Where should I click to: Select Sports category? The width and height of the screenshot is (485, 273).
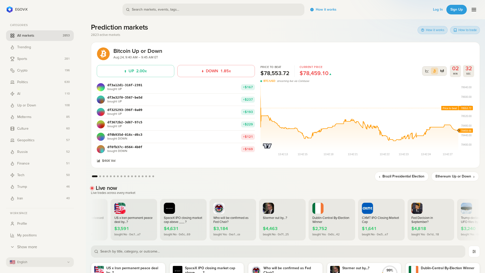40,59
